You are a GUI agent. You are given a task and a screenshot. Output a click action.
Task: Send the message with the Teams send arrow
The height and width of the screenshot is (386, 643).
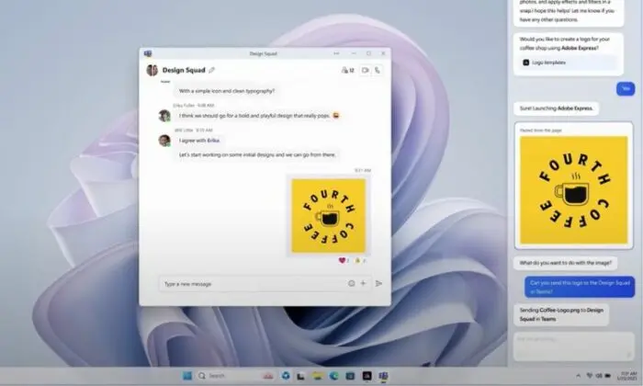pos(378,283)
